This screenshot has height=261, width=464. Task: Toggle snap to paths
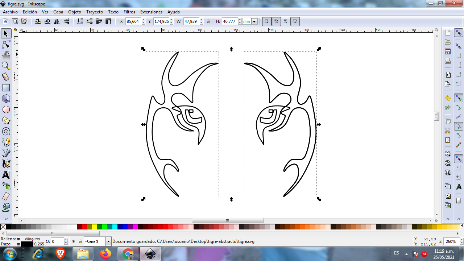[x=459, y=107]
